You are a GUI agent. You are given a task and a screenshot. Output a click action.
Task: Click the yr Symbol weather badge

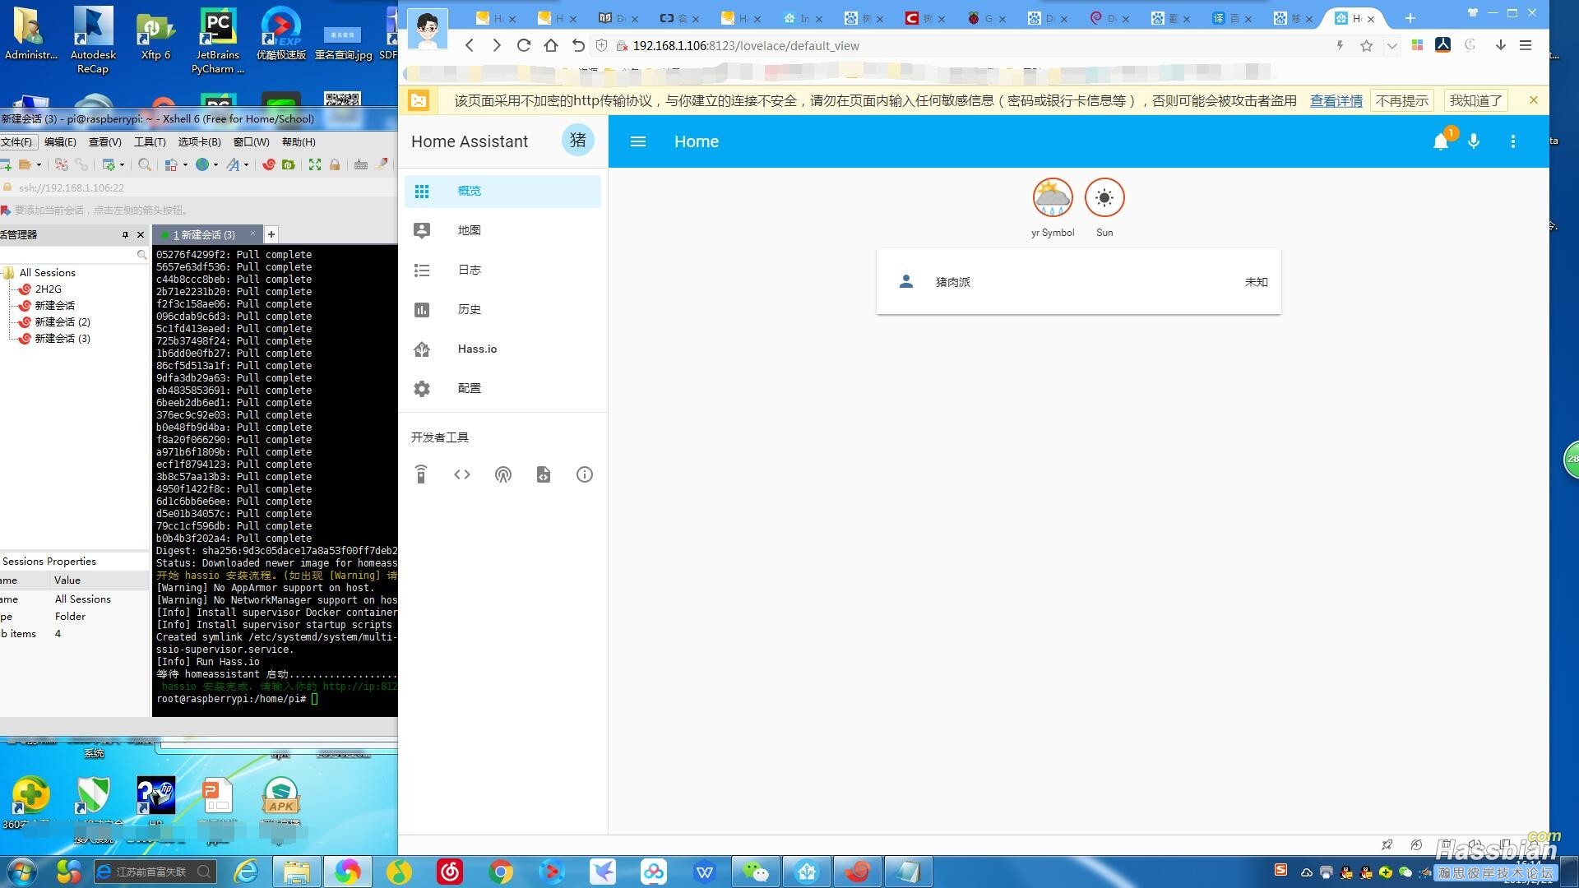click(1053, 198)
